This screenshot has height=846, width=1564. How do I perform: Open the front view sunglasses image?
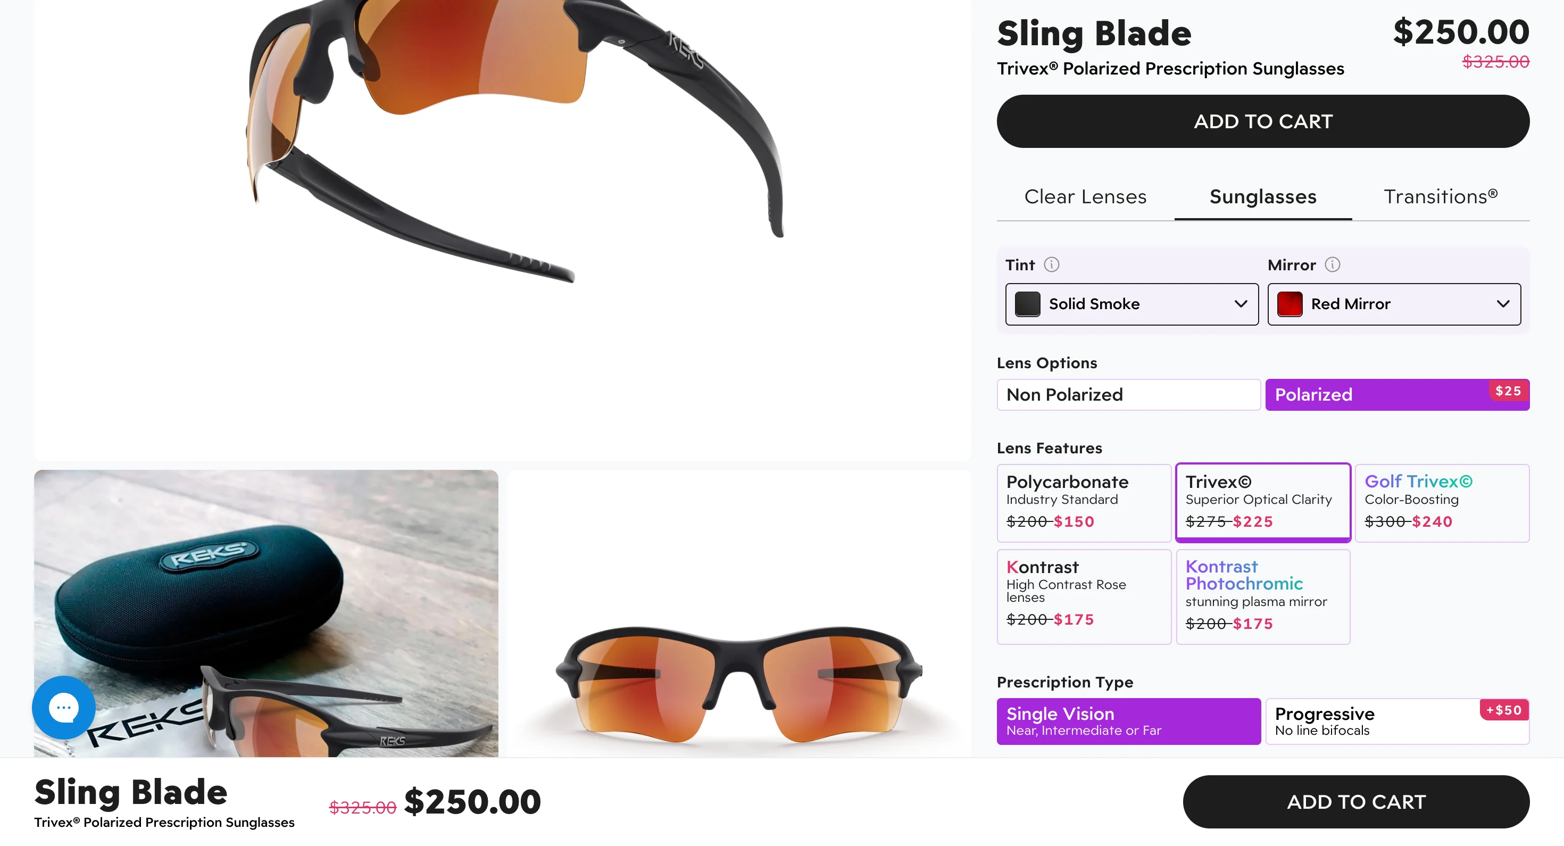739,613
